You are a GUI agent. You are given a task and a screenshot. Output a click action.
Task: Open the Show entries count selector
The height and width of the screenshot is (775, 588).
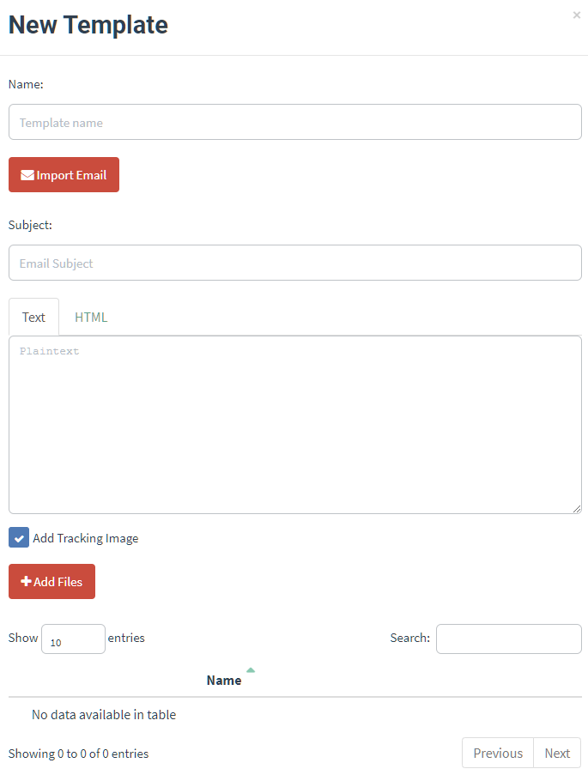(73, 639)
